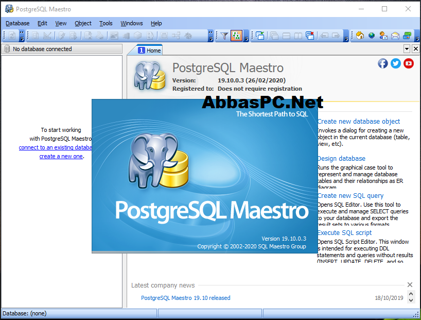This screenshot has width=421, height=320.
Task: Click the Refresh toolbar icon
Action: point(12,36)
